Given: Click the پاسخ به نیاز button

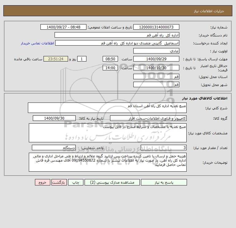Looking at the screenshot, I should click(164, 182).
